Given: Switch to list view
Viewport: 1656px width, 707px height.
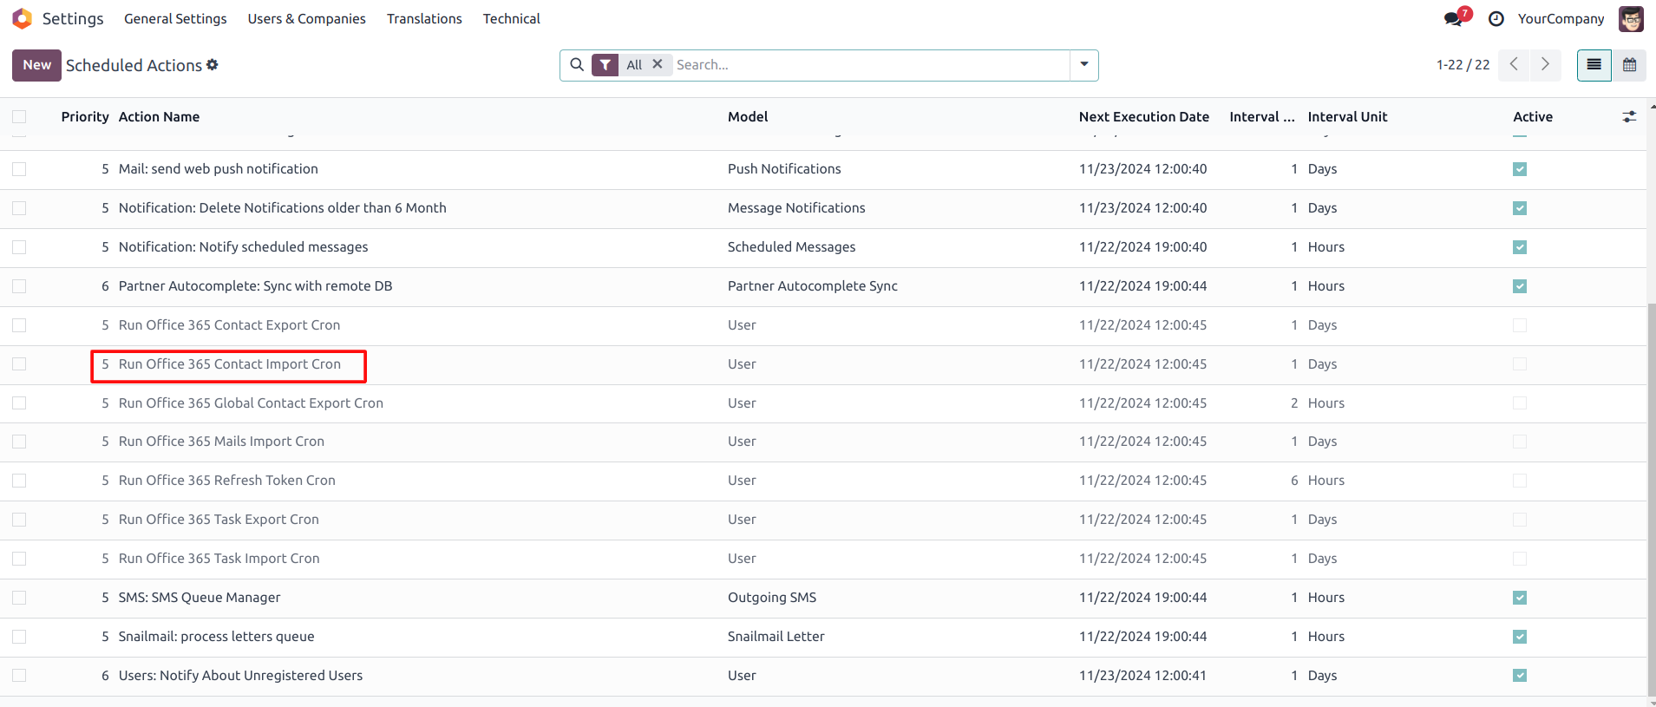Looking at the screenshot, I should (x=1594, y=65).
